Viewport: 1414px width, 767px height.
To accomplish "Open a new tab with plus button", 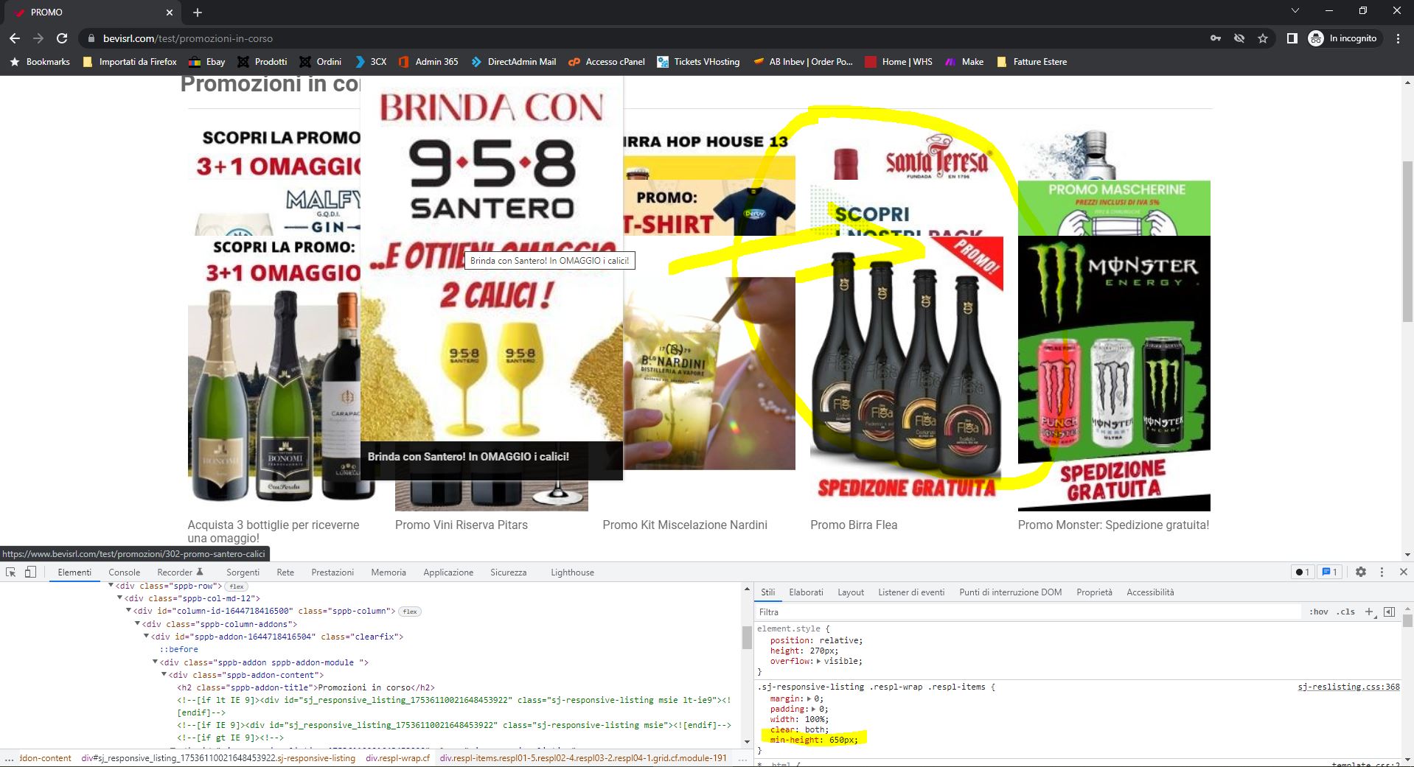I will coord(198,13).
